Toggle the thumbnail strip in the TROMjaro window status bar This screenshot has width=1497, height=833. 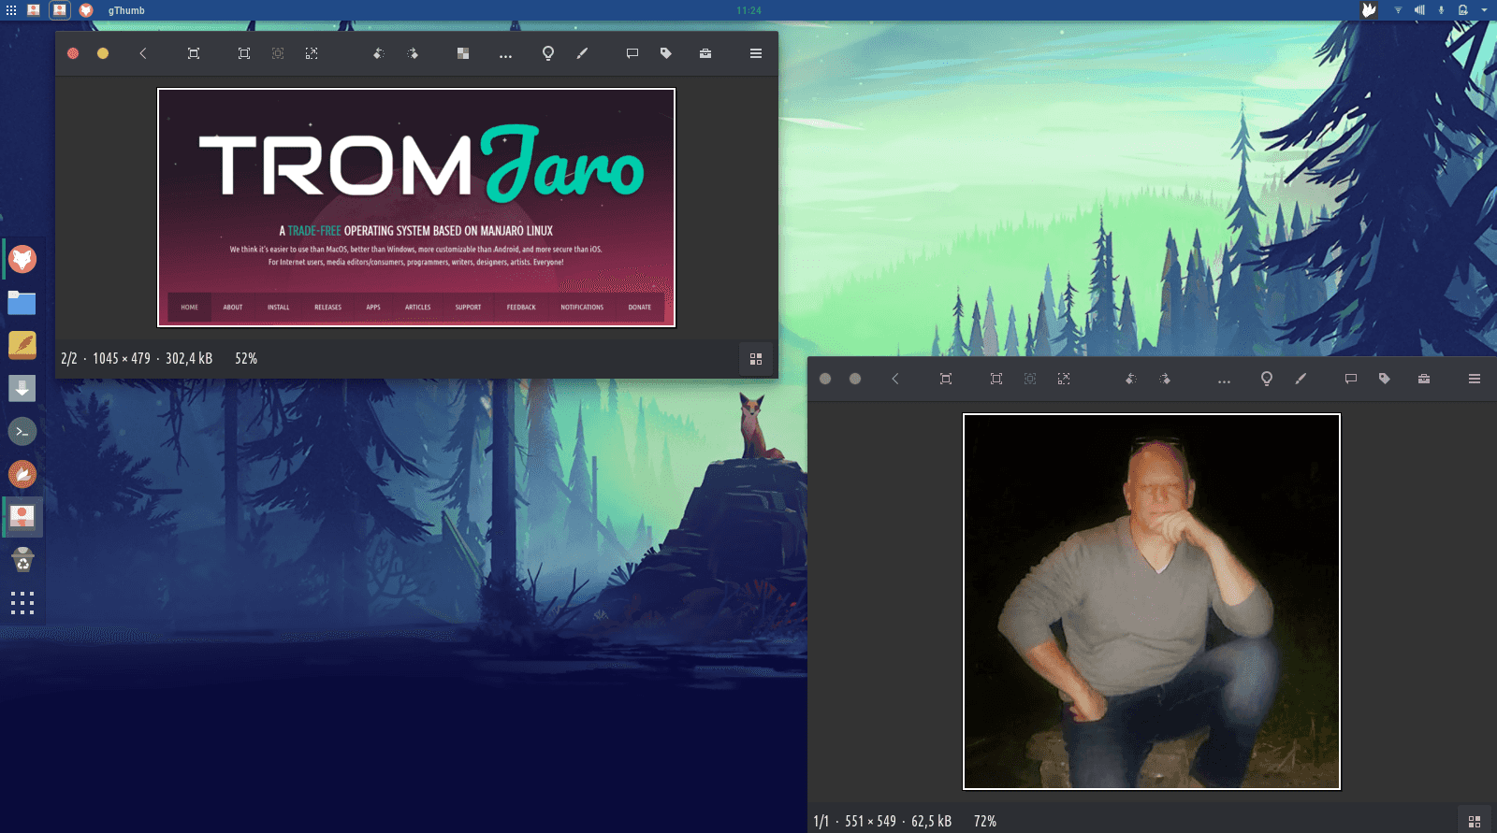pyautogui.click(x=756, y=359)
